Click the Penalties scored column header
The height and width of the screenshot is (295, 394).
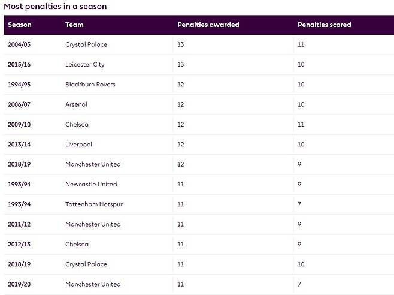click(324, 25)
